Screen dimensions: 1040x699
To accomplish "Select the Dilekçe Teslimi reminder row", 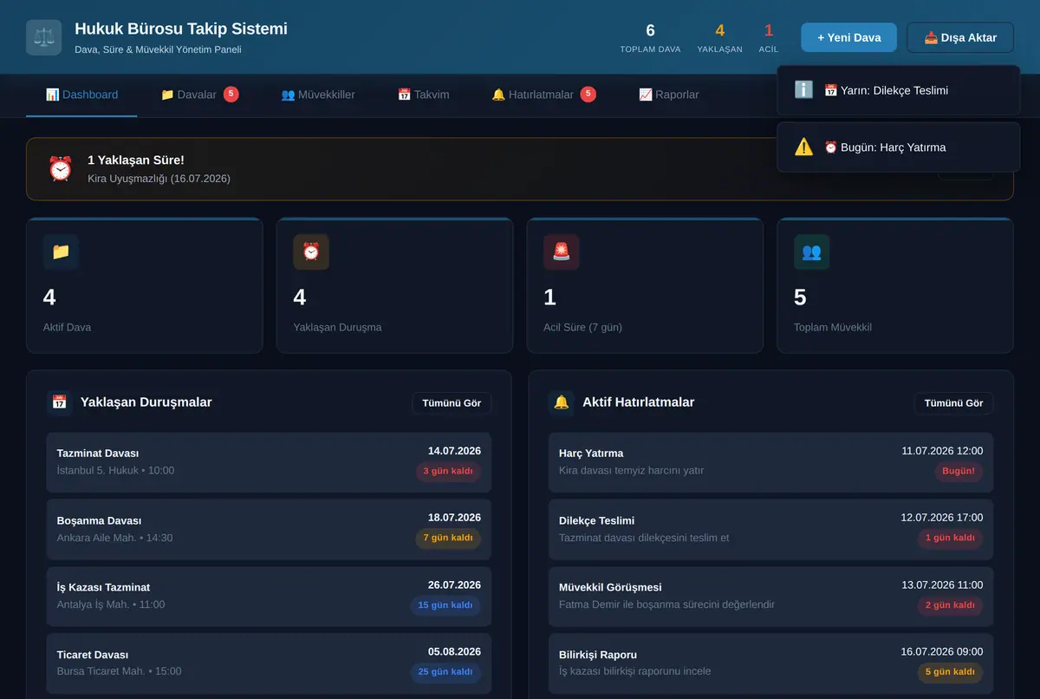I will click(770, 529).
